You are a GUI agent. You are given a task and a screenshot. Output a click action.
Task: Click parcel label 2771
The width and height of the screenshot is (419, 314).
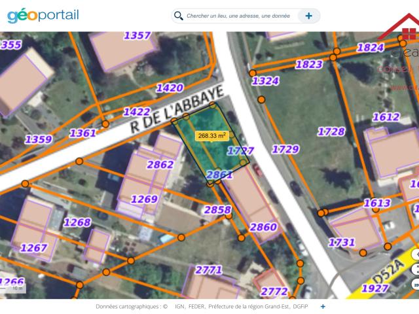[x=208, y=270]
